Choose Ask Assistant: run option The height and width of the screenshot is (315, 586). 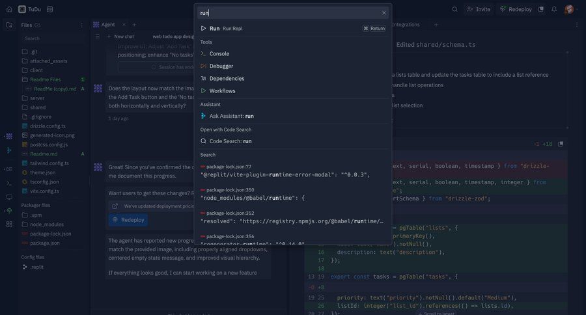coord(292,116)
